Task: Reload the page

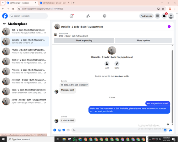Action: (13, 9)
